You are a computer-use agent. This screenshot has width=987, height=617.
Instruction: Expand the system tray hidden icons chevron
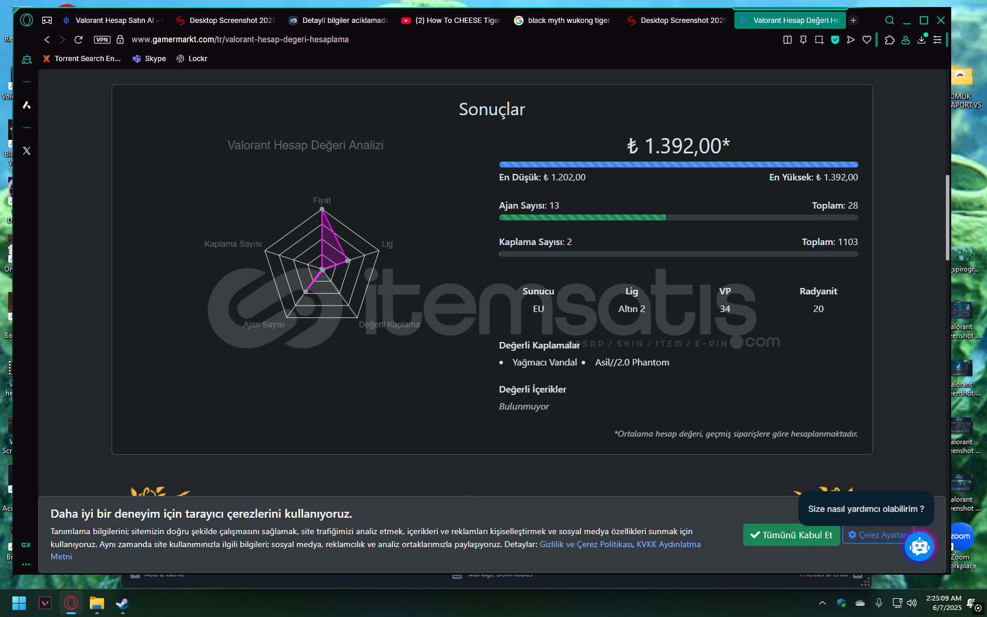[x=822, y=603]
